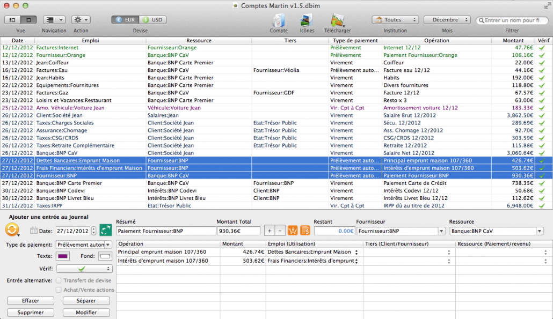Screen dimensions: 553x319
Task: Sort by Type de paiement column header
Action: point(355,41)
